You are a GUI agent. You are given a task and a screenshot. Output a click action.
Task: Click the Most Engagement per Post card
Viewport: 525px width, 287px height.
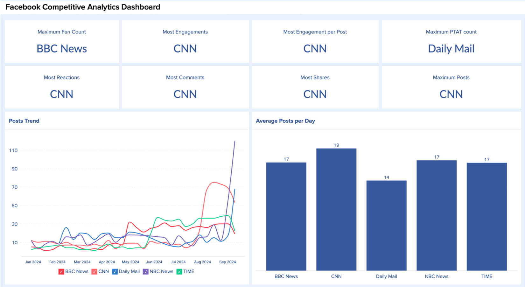[x=315, y=41]
